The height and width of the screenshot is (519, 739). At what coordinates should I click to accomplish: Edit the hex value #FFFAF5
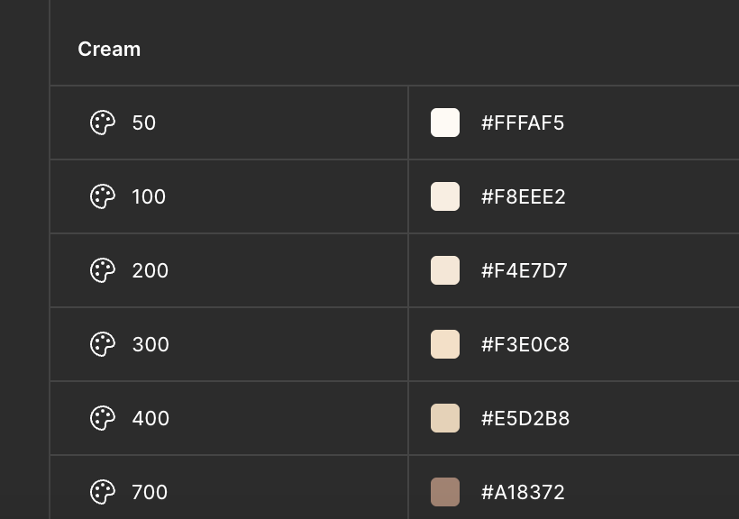[x=523, y=123]
